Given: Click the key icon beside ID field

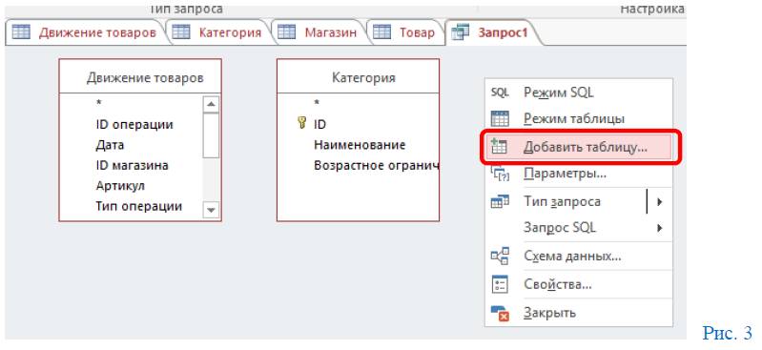Looking at the screenshot, I should [x=301, y=123].
